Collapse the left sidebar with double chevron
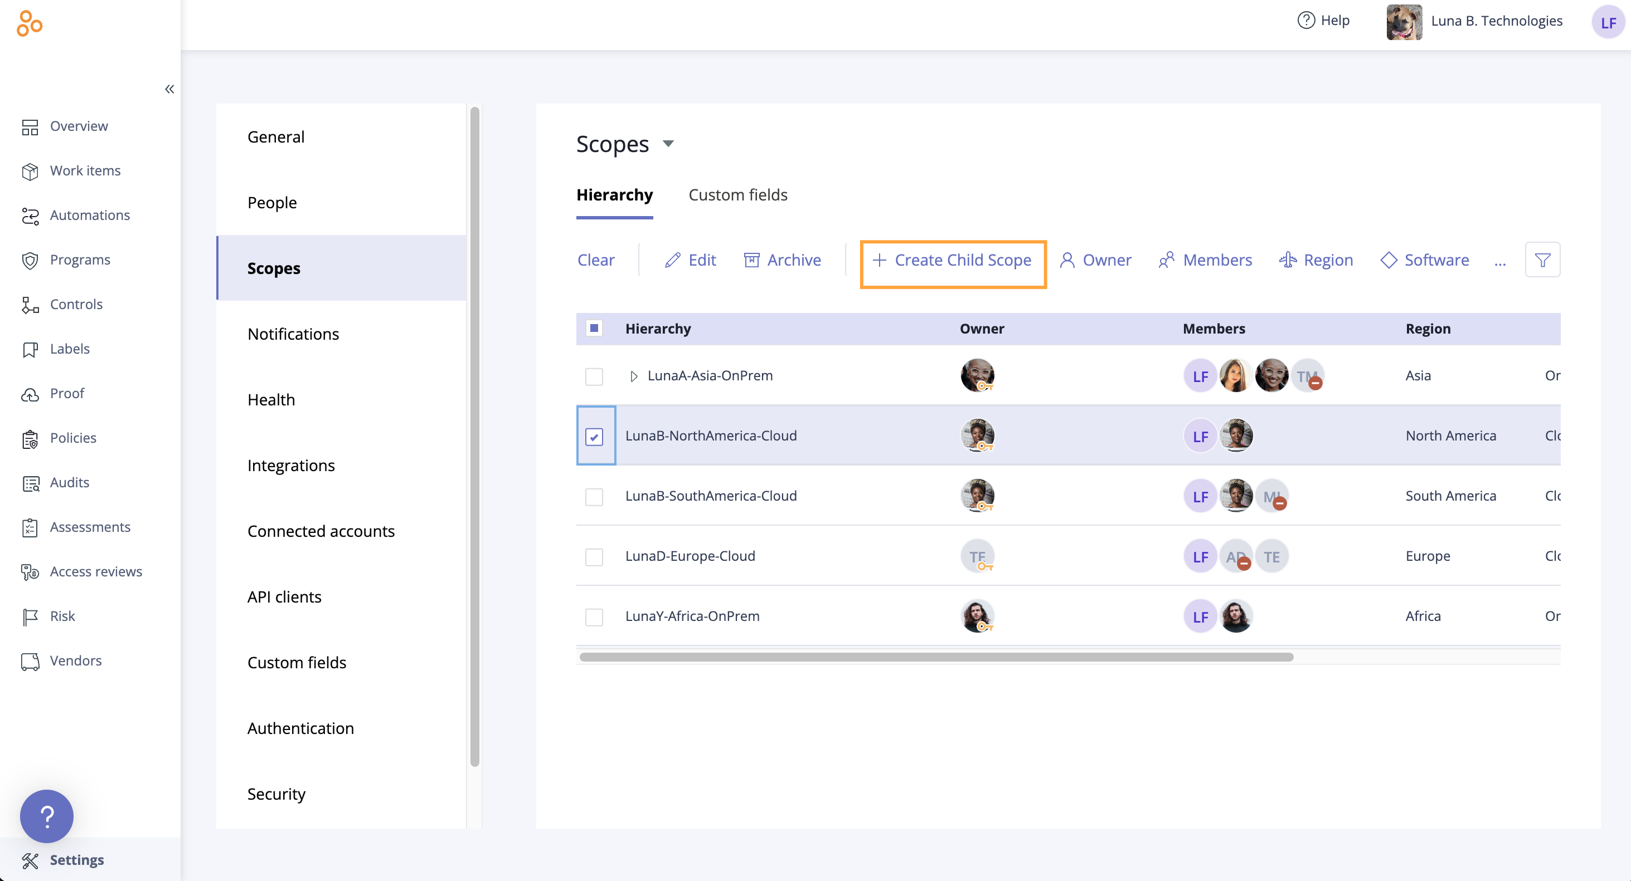 coord(169,89)
